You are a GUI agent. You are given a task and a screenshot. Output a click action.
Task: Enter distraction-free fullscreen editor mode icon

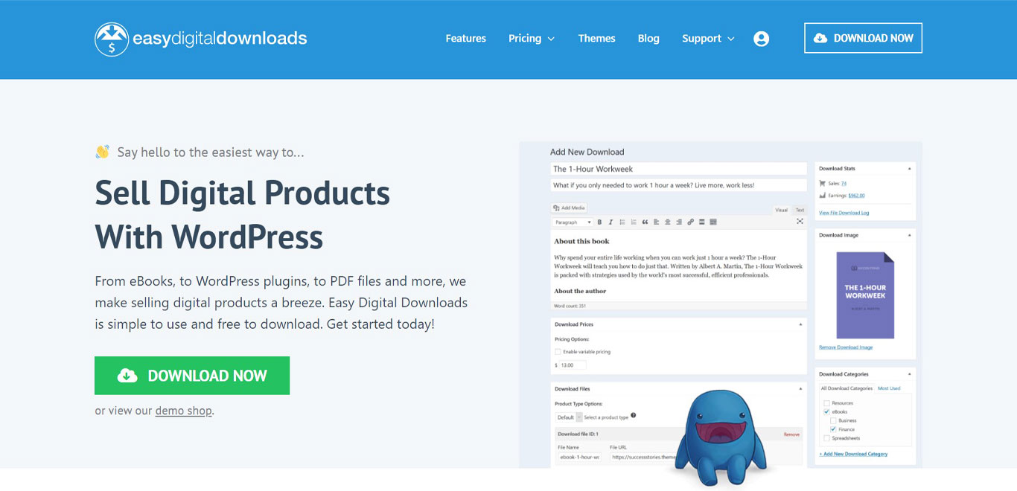point(800,221)
